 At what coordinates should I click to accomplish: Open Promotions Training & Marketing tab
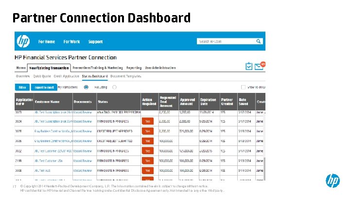pos(98,68)
